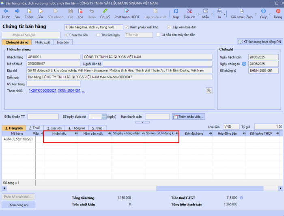Click the ellipsis link after Tham chiếu references

tap(83, 91)
